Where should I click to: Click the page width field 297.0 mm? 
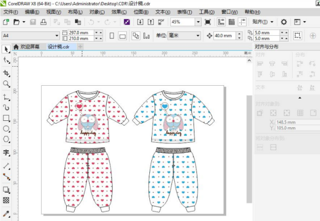click(81, 33)
